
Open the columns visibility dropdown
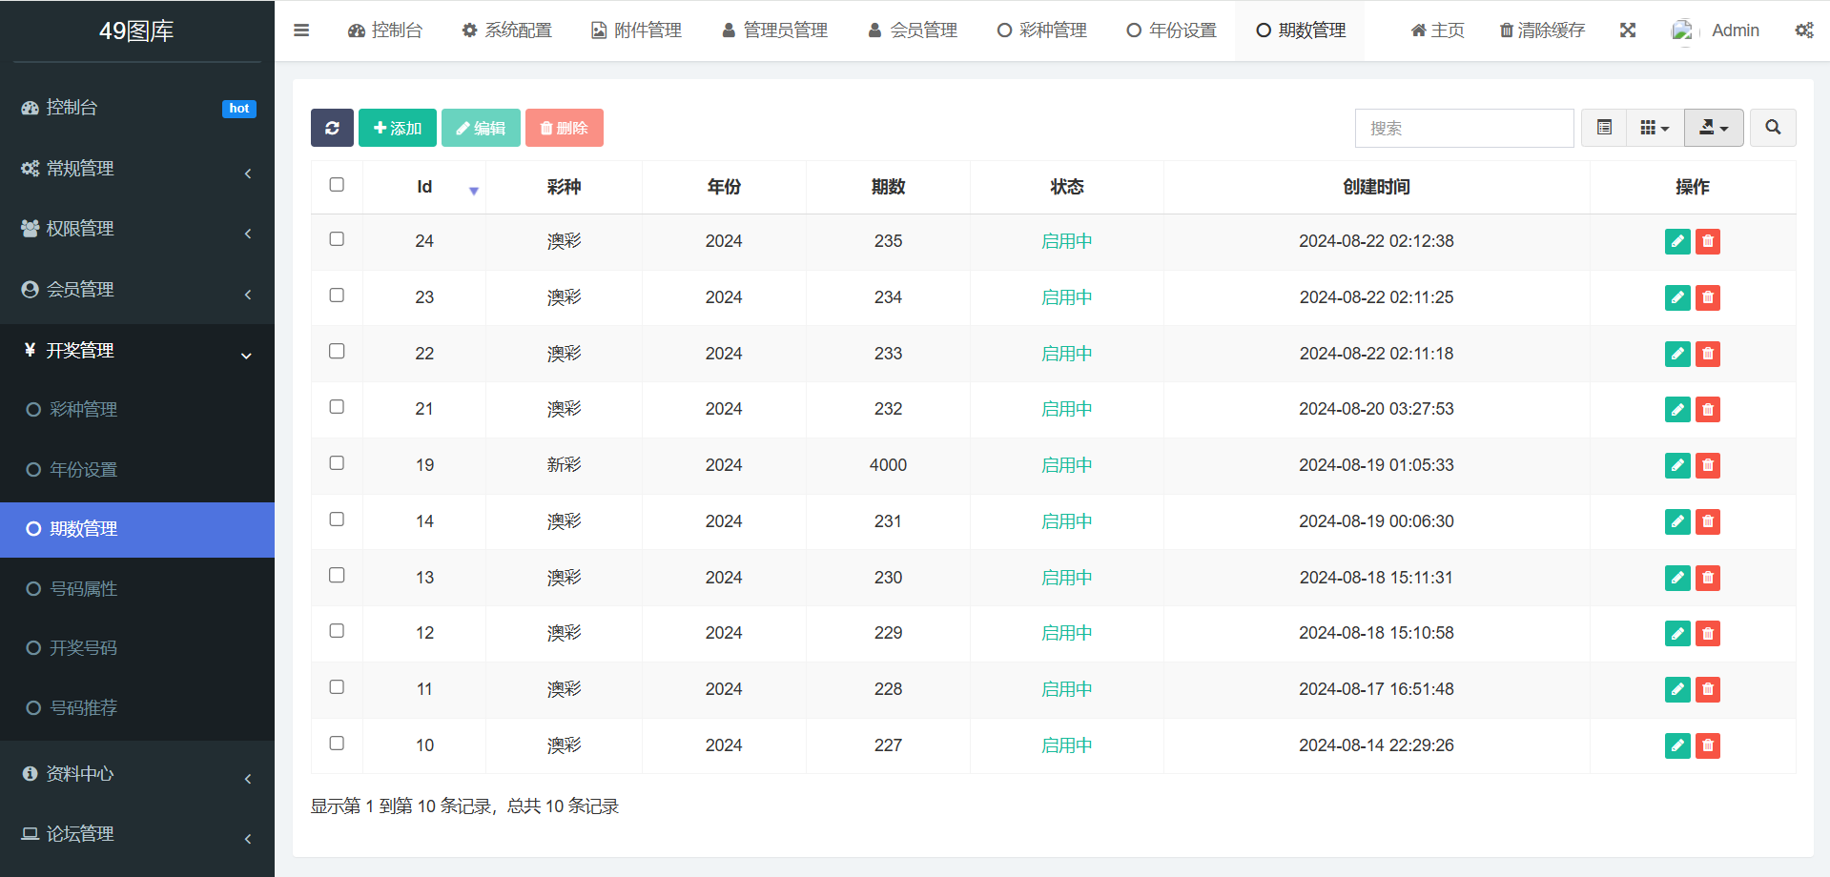tap(1655, 128)
